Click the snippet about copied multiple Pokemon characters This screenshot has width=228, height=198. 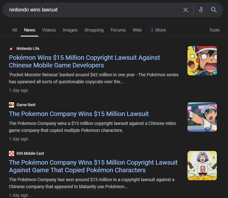(x=92, y=127)
